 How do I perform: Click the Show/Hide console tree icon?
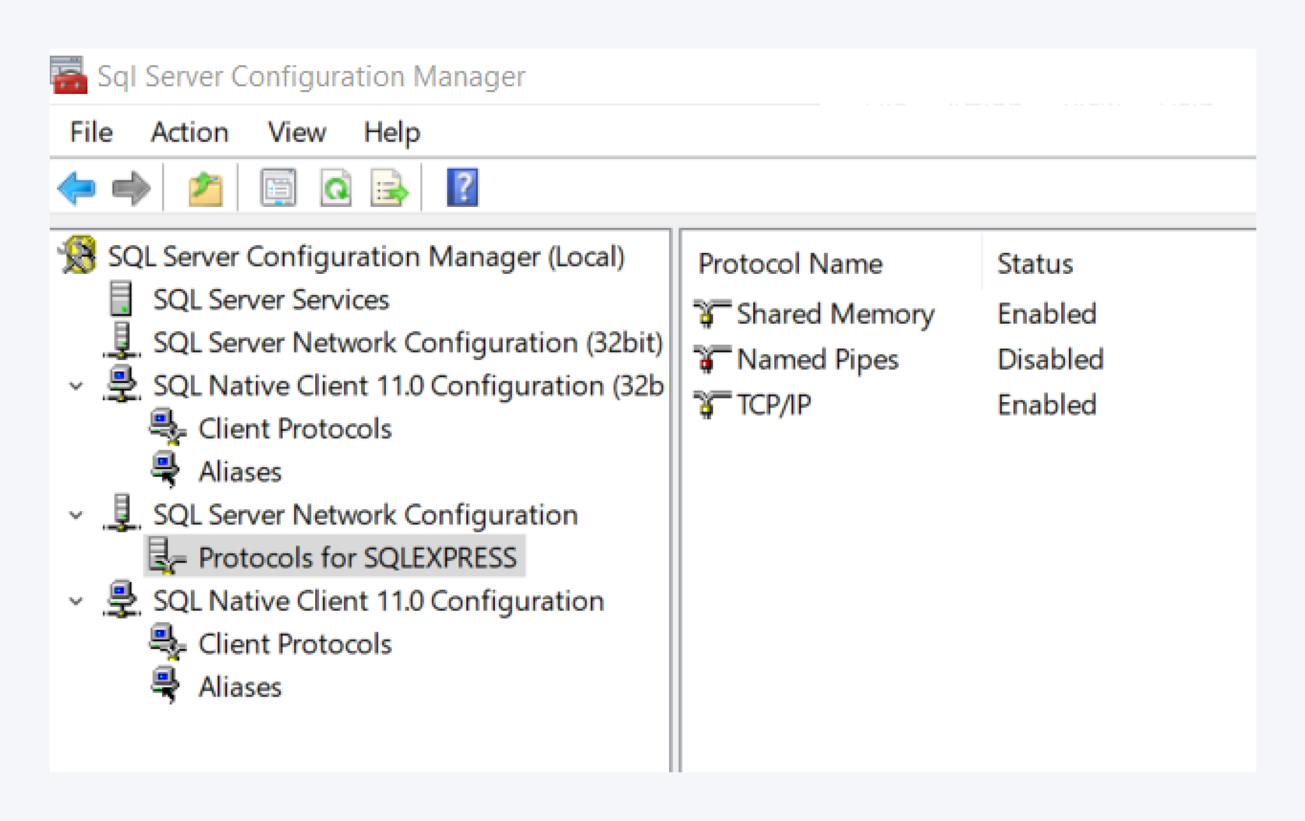point(205,188)
